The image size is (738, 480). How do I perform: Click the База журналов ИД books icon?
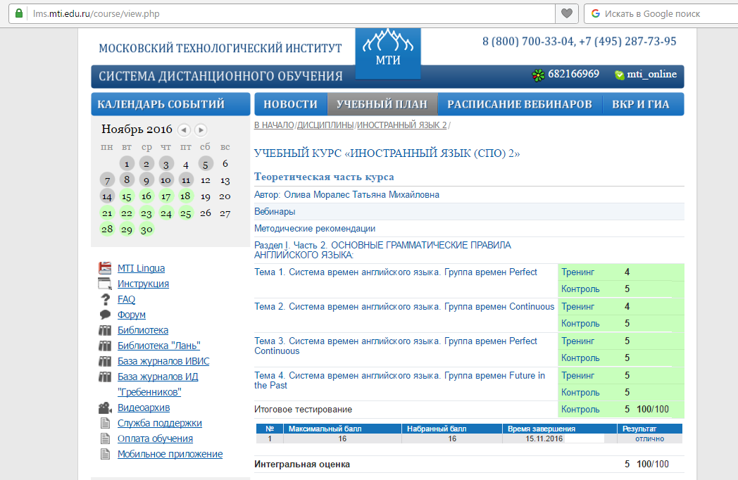click(x=105, y=377)
